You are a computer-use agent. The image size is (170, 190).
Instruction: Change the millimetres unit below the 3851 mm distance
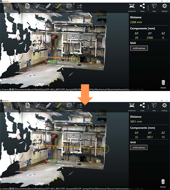139,148
